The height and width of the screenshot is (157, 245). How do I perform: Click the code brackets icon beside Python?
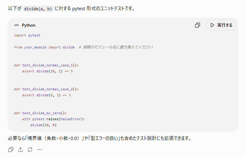click(17, 25)
